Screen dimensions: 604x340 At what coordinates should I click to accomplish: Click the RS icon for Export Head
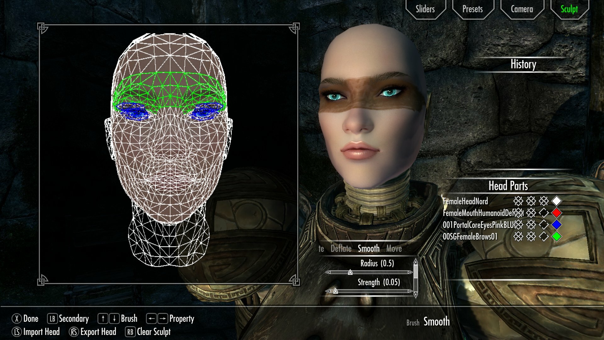[x=74, y=332]
